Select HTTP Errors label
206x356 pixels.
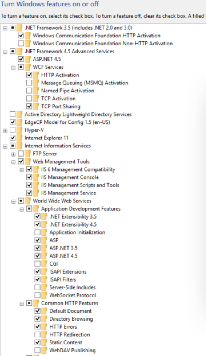[63, 327]
